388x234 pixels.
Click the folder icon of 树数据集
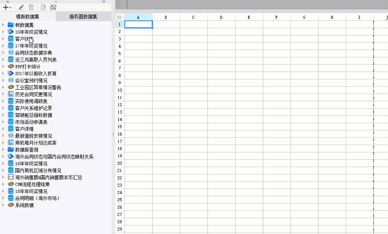[11, 25]
